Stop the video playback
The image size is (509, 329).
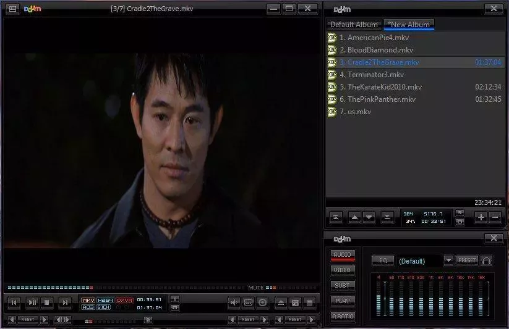[48, 302]
